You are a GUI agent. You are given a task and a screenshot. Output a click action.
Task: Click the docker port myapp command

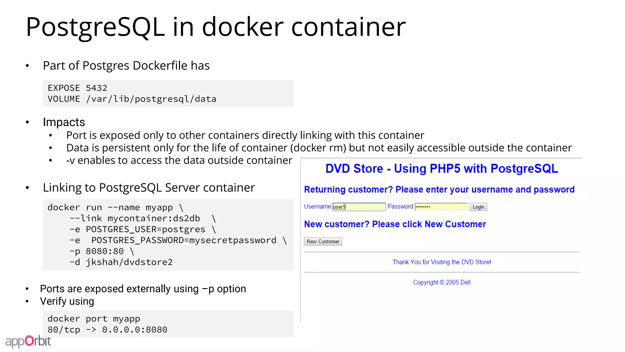pyautogui.click(x=94, y=319)
